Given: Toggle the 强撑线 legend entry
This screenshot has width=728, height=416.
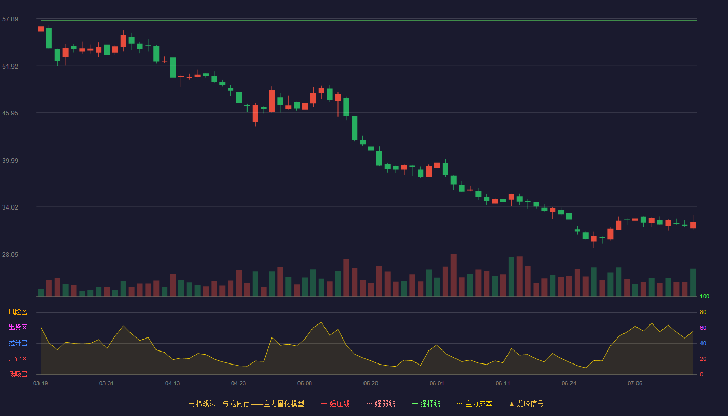Looking at the screenshot, I should coord(426,404).
